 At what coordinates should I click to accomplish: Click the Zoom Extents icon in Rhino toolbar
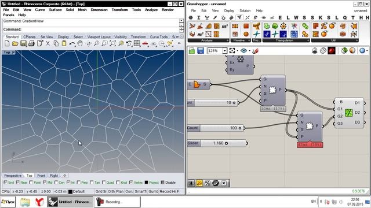pyautogui.click(x=113, y=43)
